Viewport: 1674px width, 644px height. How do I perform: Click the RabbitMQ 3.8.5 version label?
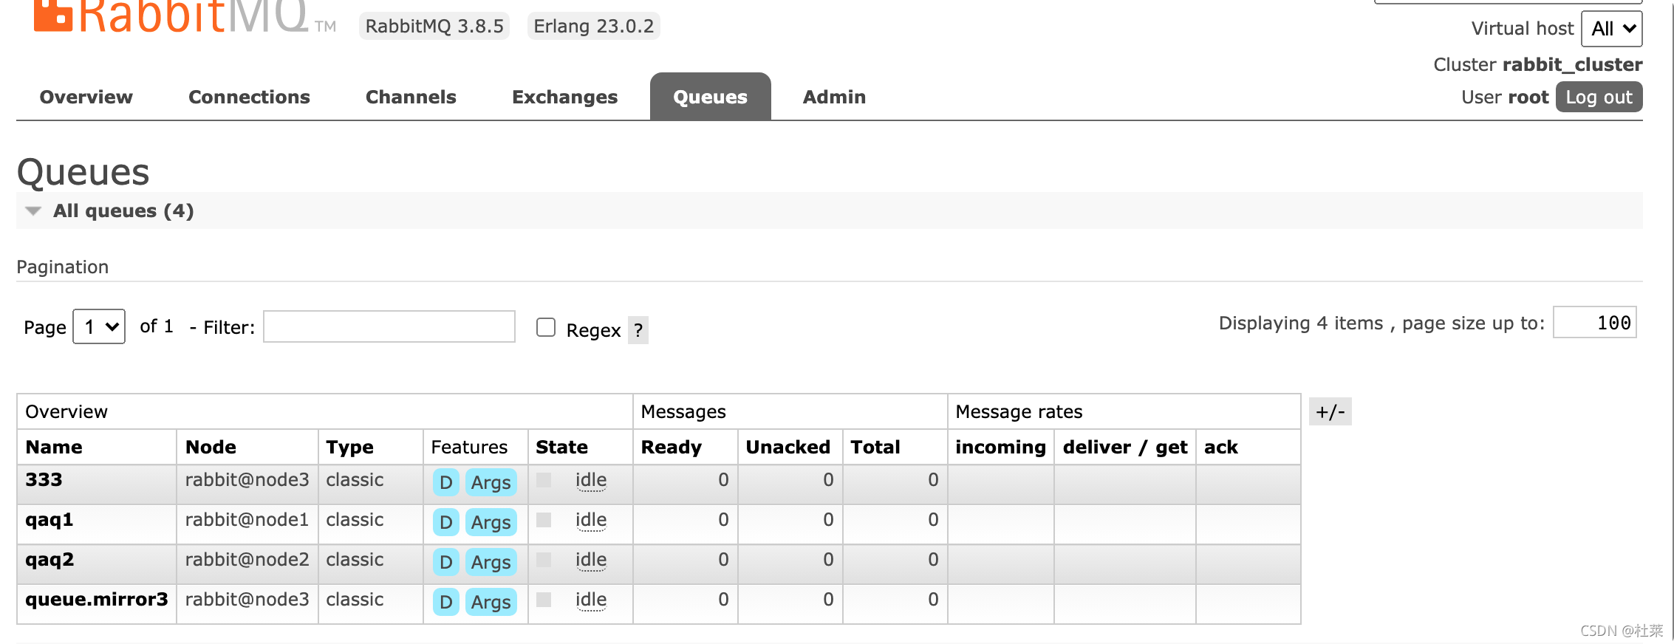click(x=434, y=26)
